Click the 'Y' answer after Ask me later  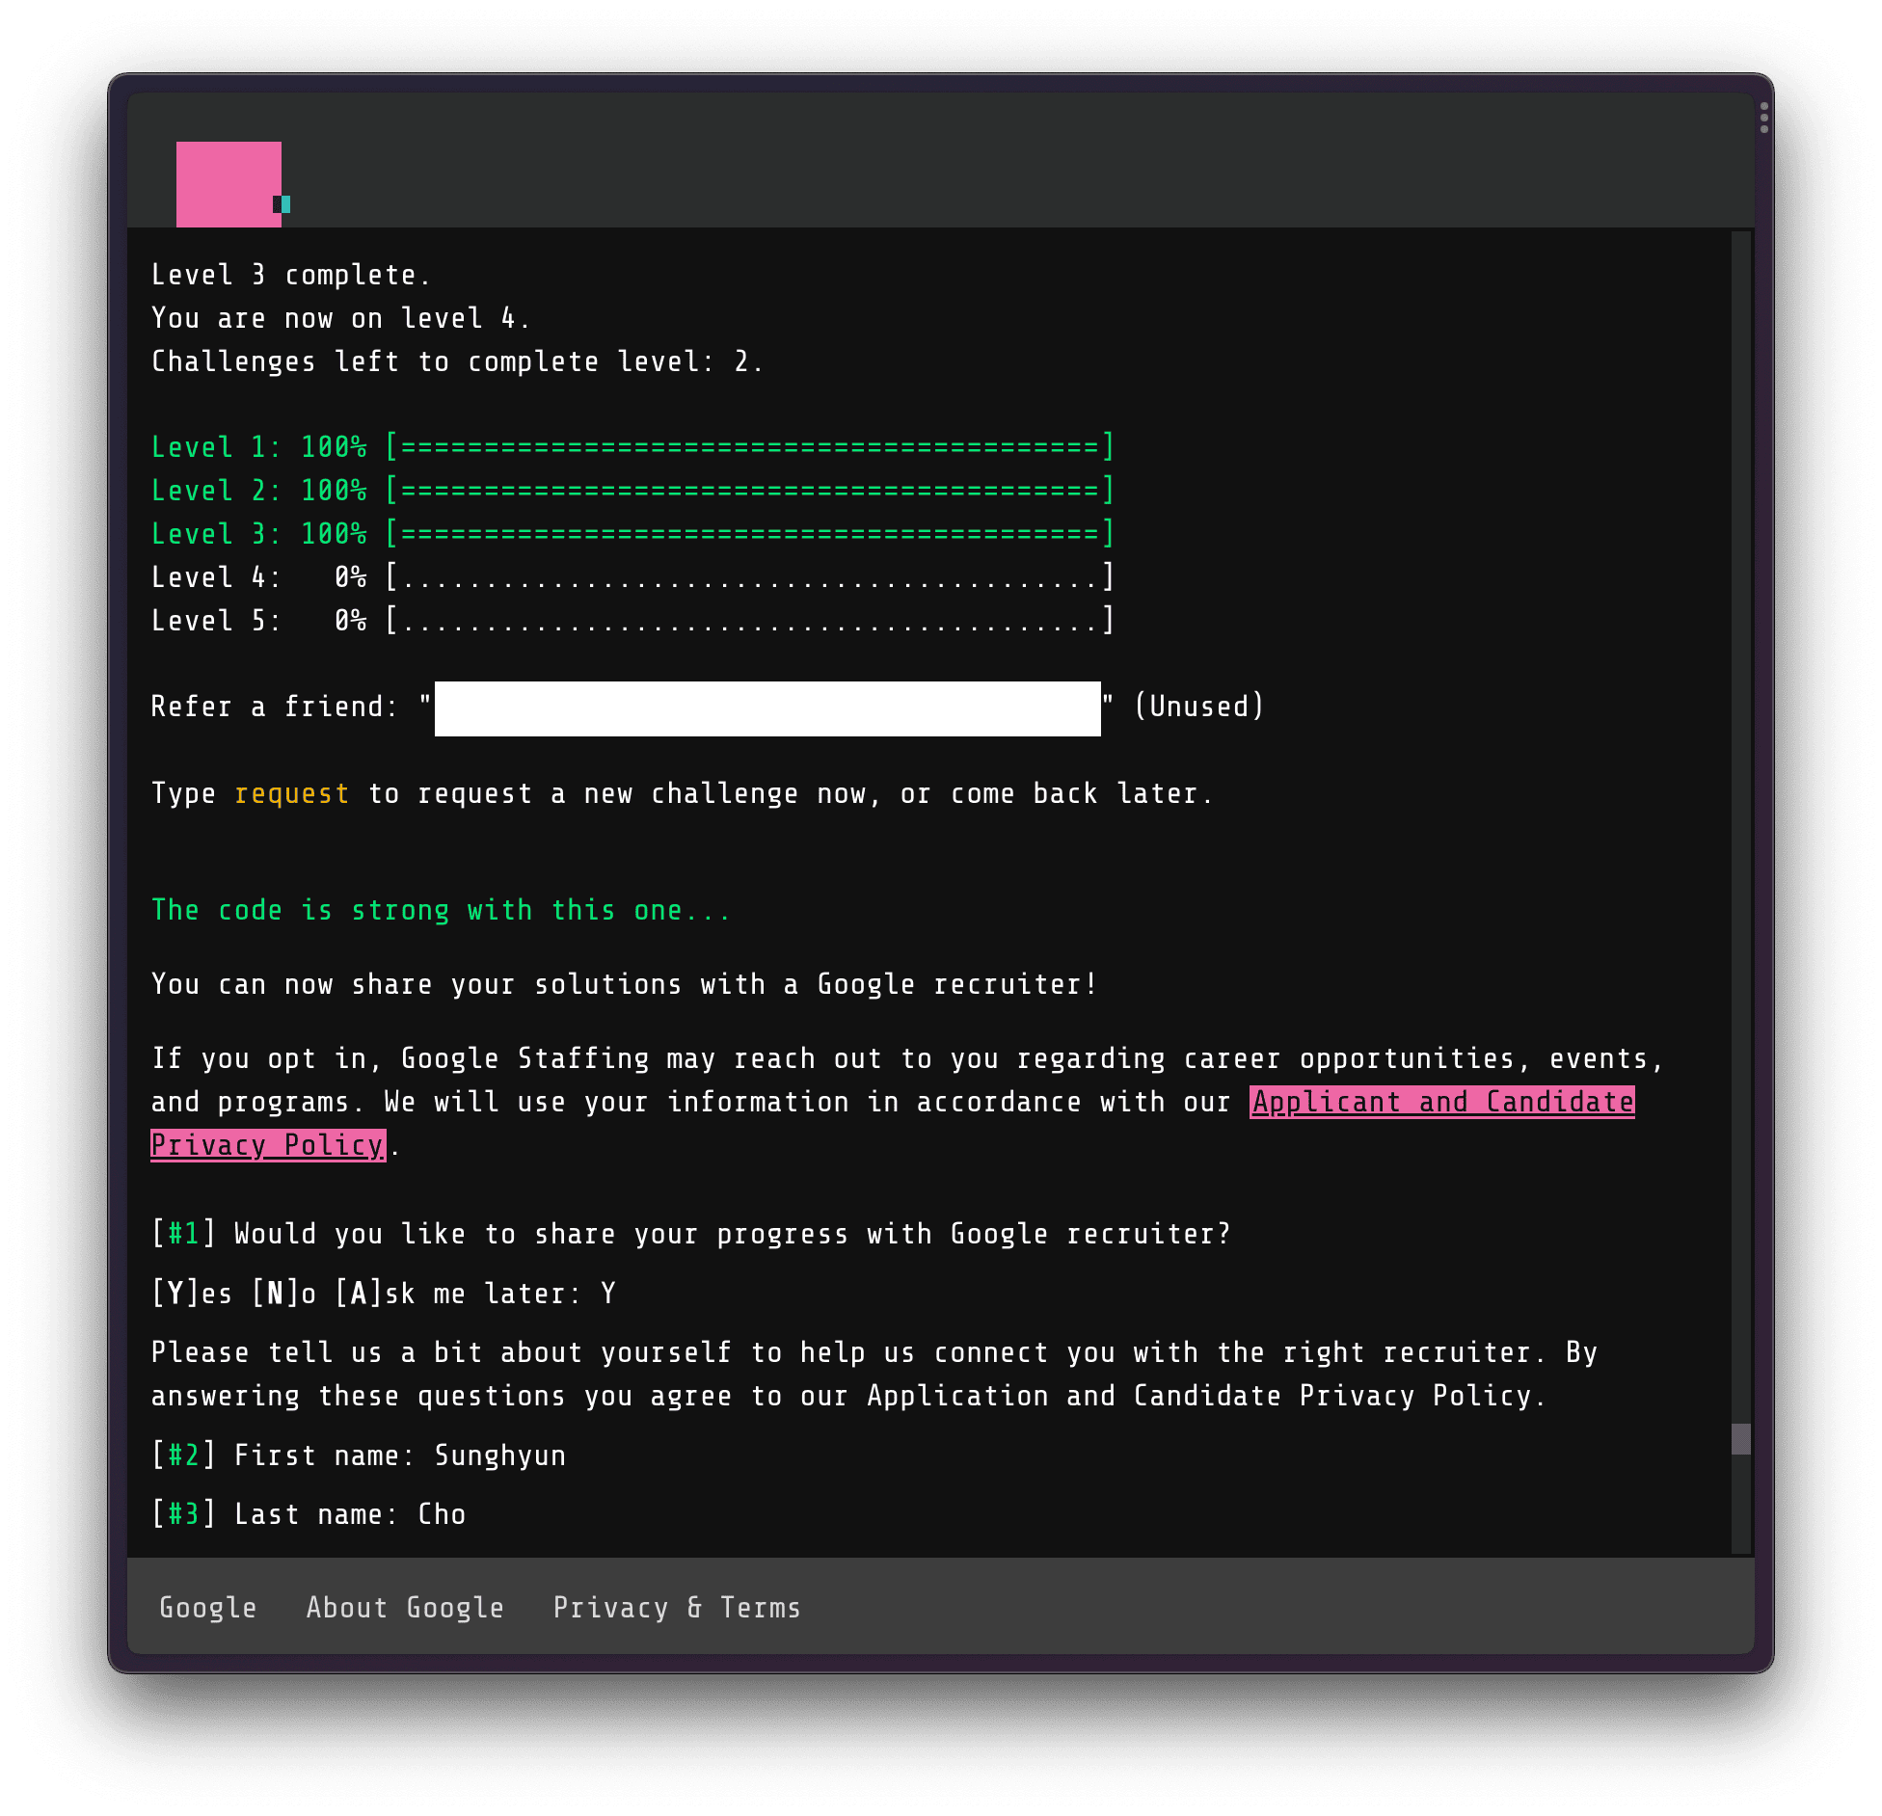pos(607,1294)
